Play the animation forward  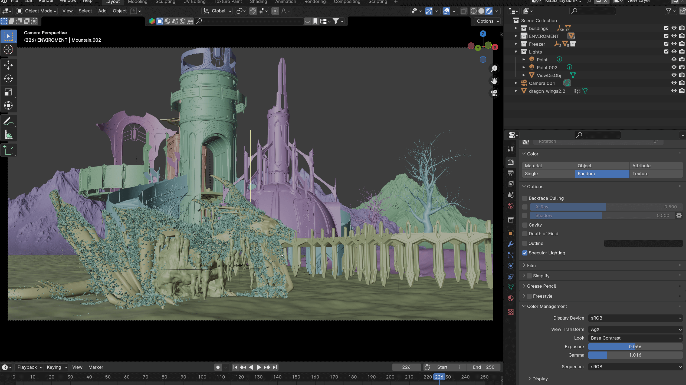pos(259,367)
